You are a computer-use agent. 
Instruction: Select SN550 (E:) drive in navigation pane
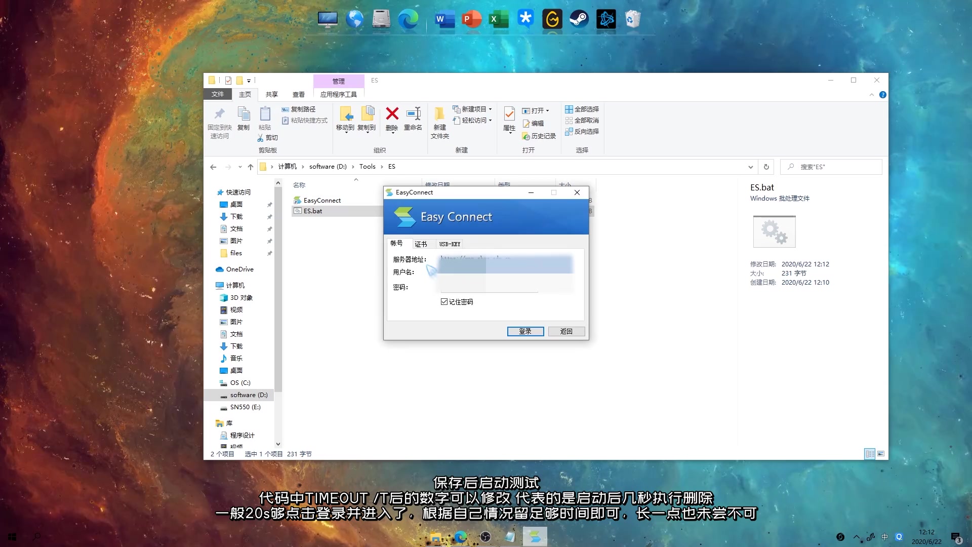point(245,407)
